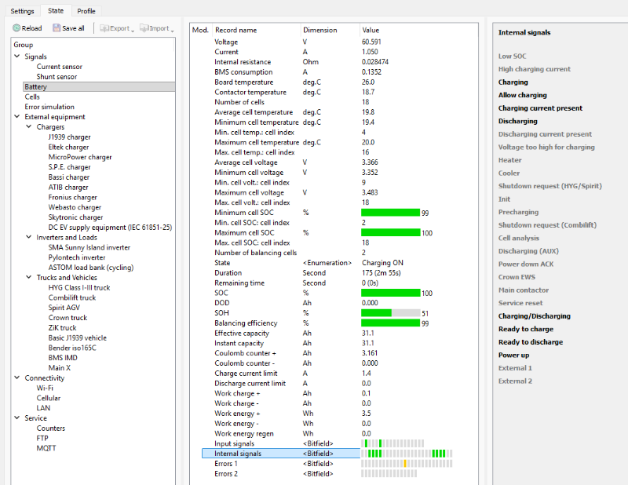628x485 pixels.
Task: Click the Import toolbar icon
Action: pyautogui.click(x=144, y=28)
